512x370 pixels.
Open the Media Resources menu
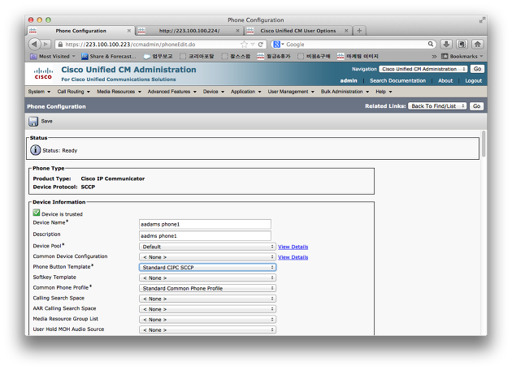pos(119,92)
